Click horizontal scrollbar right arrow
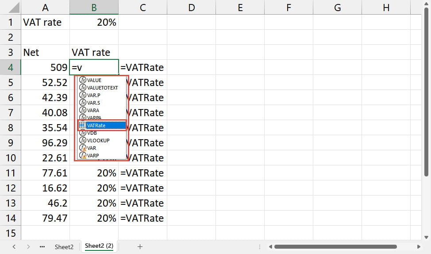The height and width of the screenshot is (254, 431). tap(419, 246)
